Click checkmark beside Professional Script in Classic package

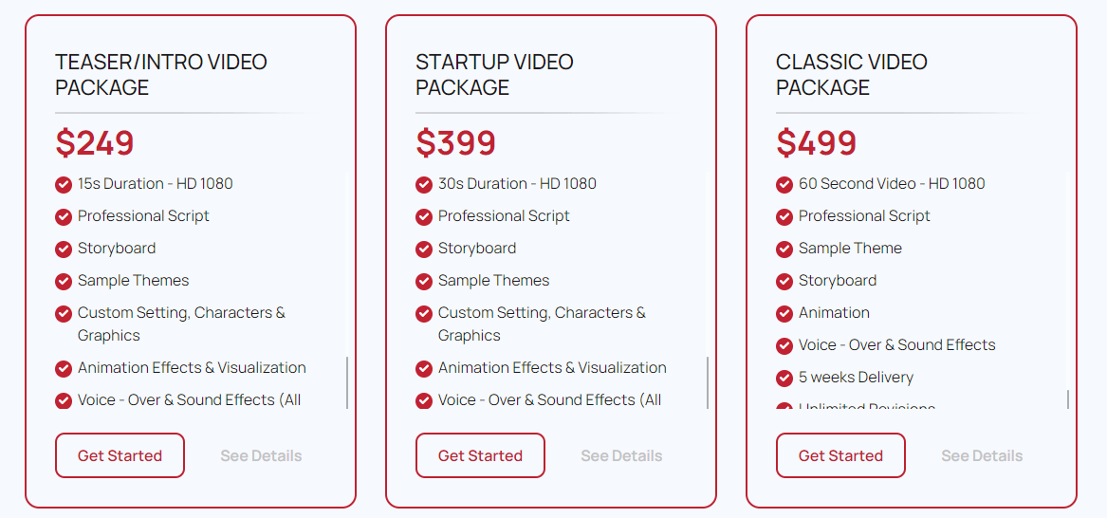pyautogui.click(x=784, y=216)
